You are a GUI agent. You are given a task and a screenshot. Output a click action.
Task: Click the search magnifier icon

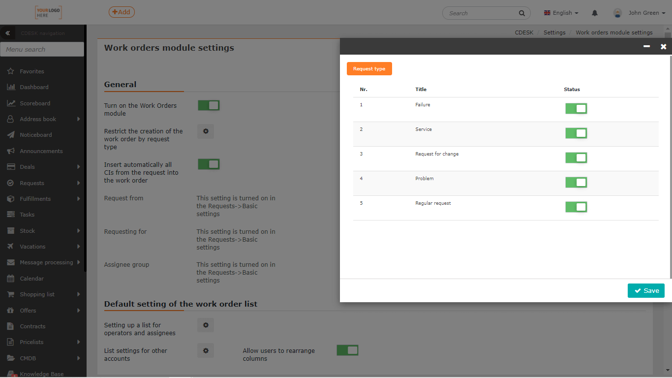(522, 13)
